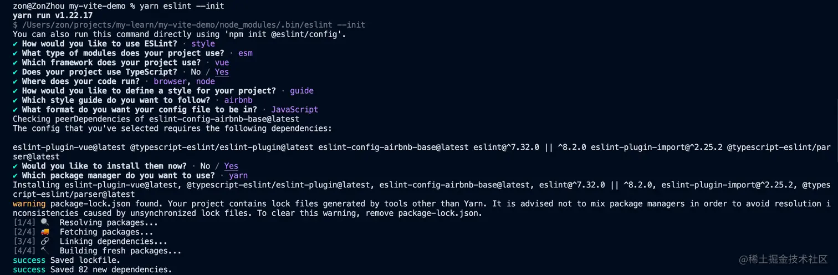
Task: Click the checkmark before 'Where does your code run?'
Action: tap(16, 82)
